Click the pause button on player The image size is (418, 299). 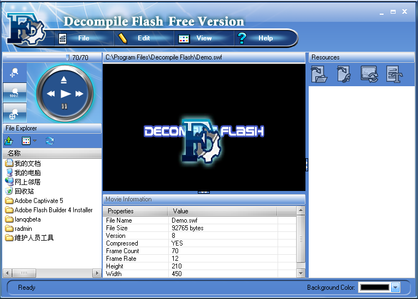pos(64,106)
